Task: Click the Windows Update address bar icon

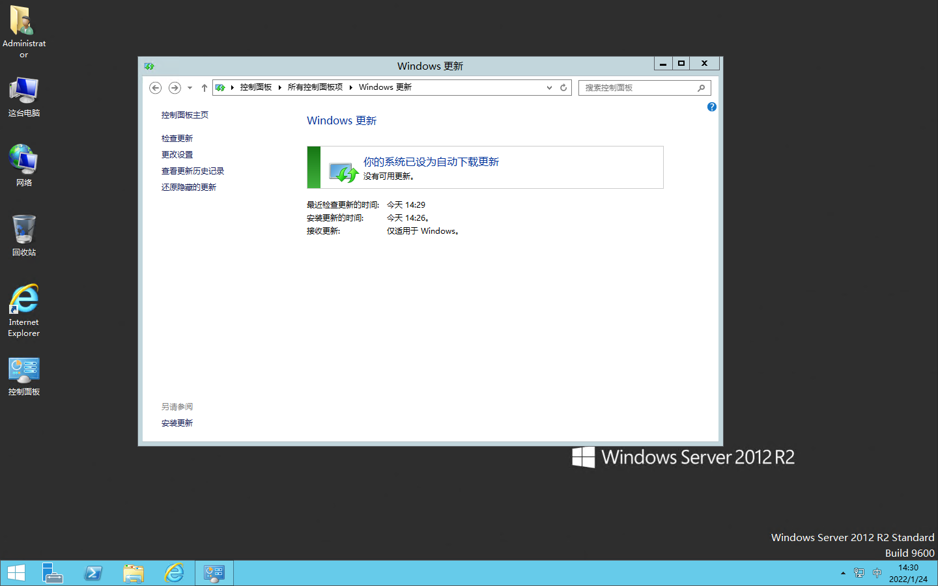Action: (x=220, y=87)
